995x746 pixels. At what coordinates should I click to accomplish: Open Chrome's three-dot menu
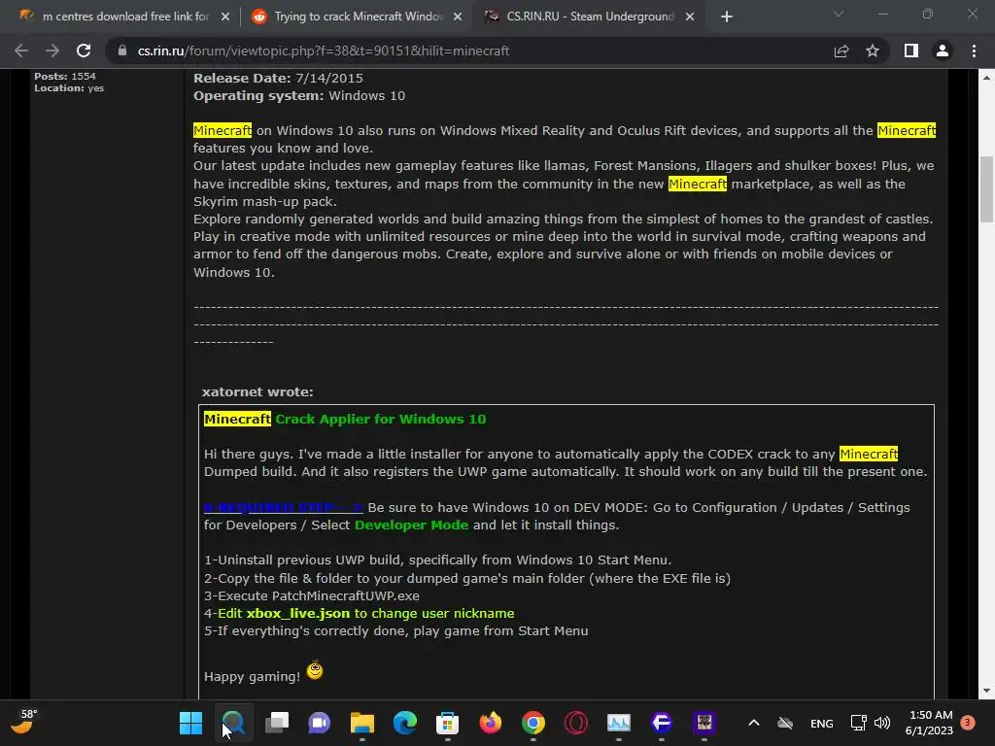tap(974, 51)
